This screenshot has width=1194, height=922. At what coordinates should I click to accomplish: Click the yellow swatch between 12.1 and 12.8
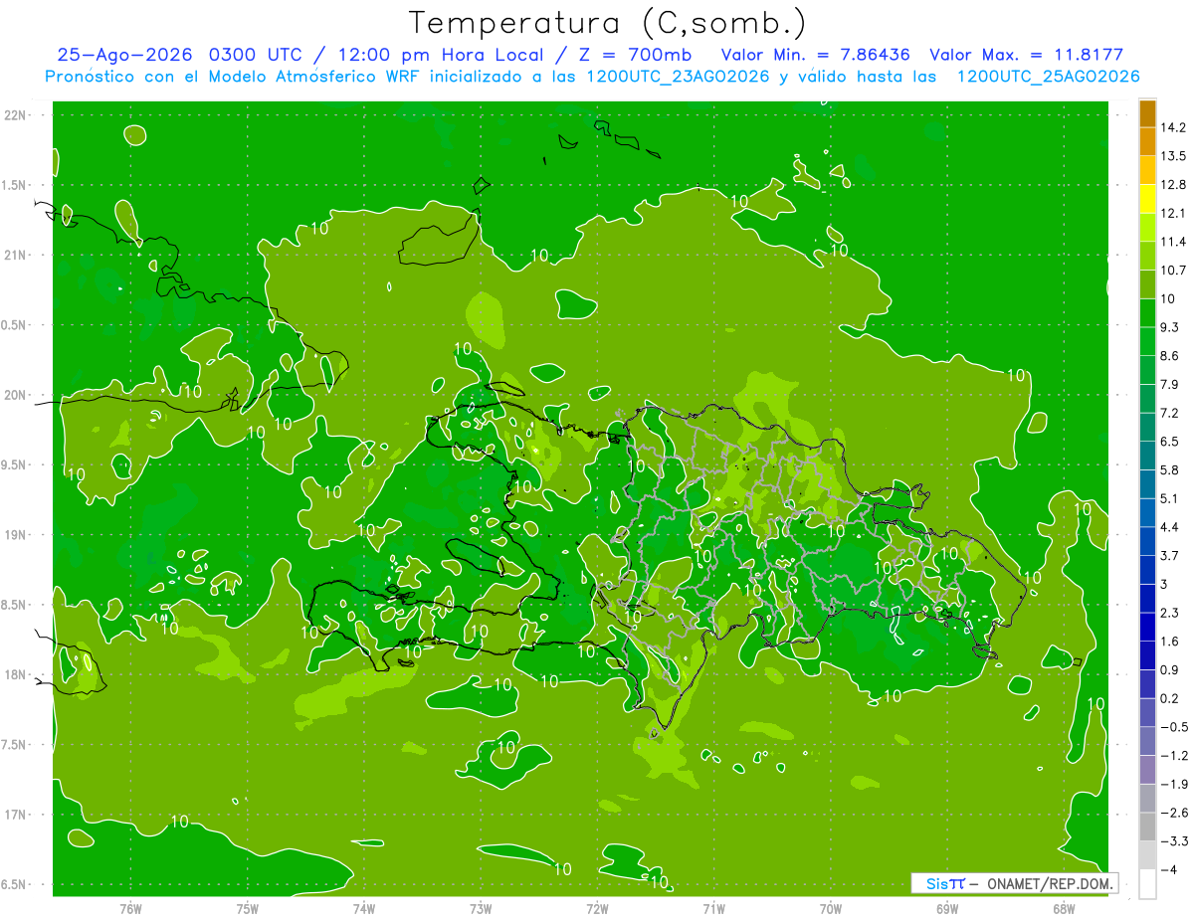click(1147, 199)
